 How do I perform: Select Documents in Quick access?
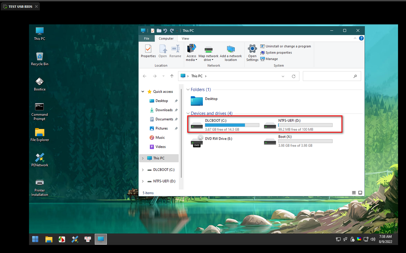(164, 119)
